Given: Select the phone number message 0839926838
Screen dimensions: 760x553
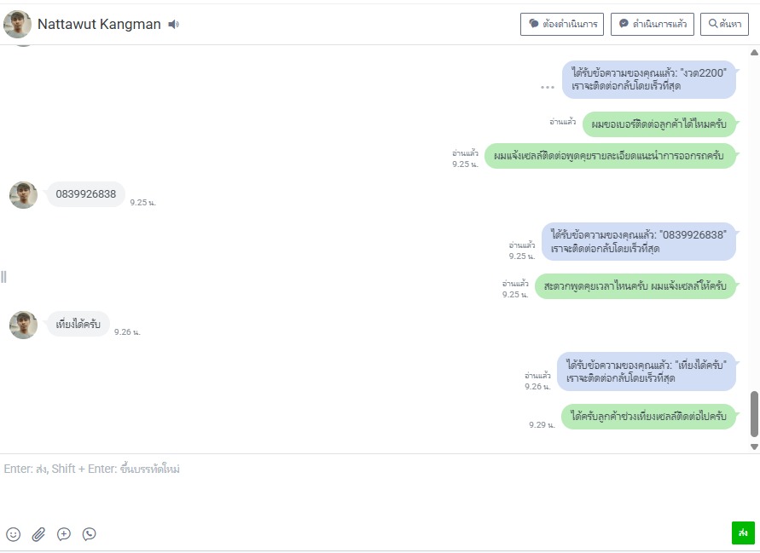Looking at the screenshot, I should (86, 194).
